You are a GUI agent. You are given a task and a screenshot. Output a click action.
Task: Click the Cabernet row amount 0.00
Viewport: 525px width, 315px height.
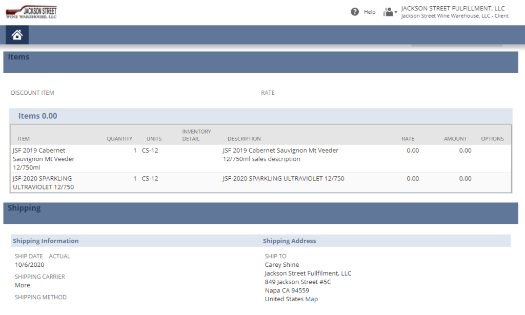(x=465, y=151)
